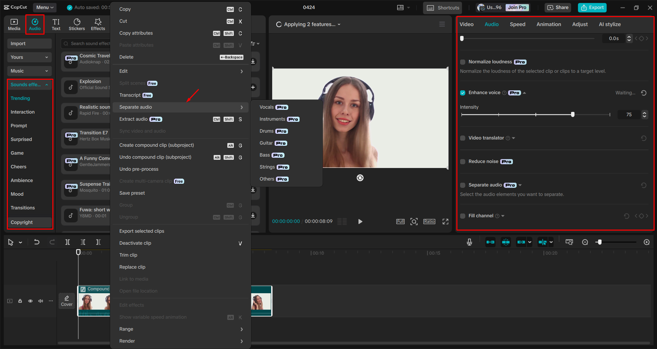Select the Split clip icon
657x349 pixels.
coord(67,242)
